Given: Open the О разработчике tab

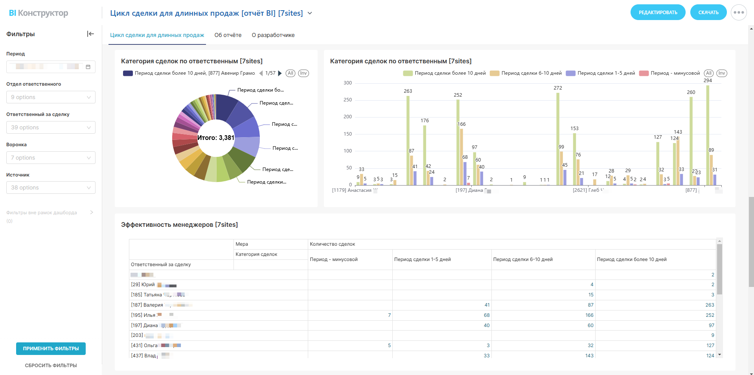Looking at the screenshot, I should [x=273, y=35].
